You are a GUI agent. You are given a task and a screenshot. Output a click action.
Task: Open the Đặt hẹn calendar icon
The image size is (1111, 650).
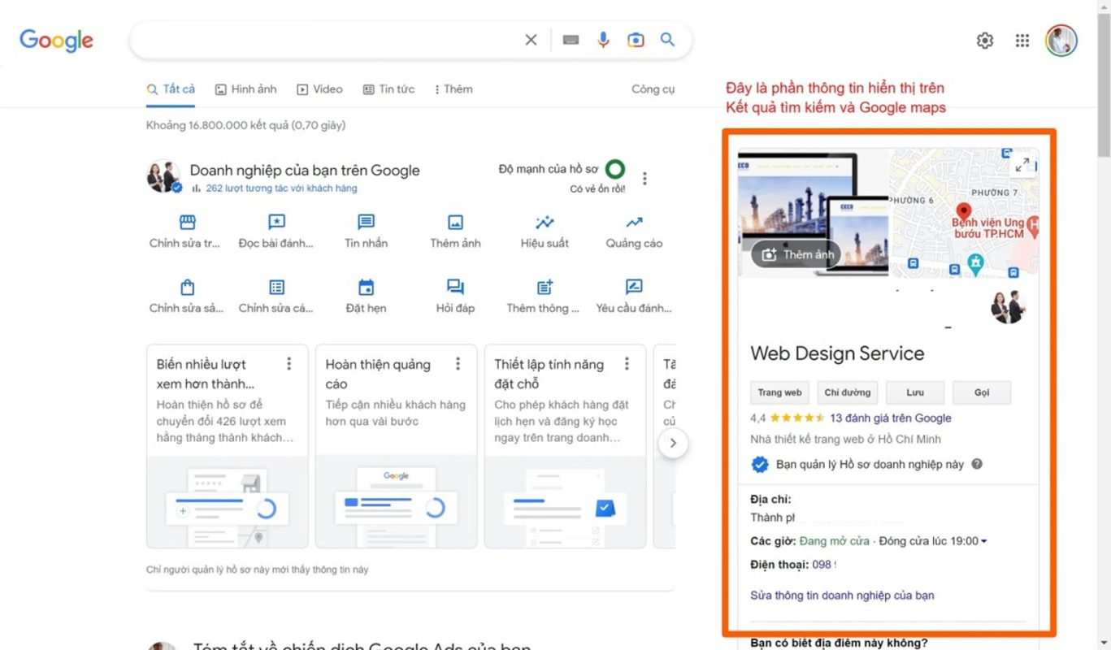[x=366, y=288]
